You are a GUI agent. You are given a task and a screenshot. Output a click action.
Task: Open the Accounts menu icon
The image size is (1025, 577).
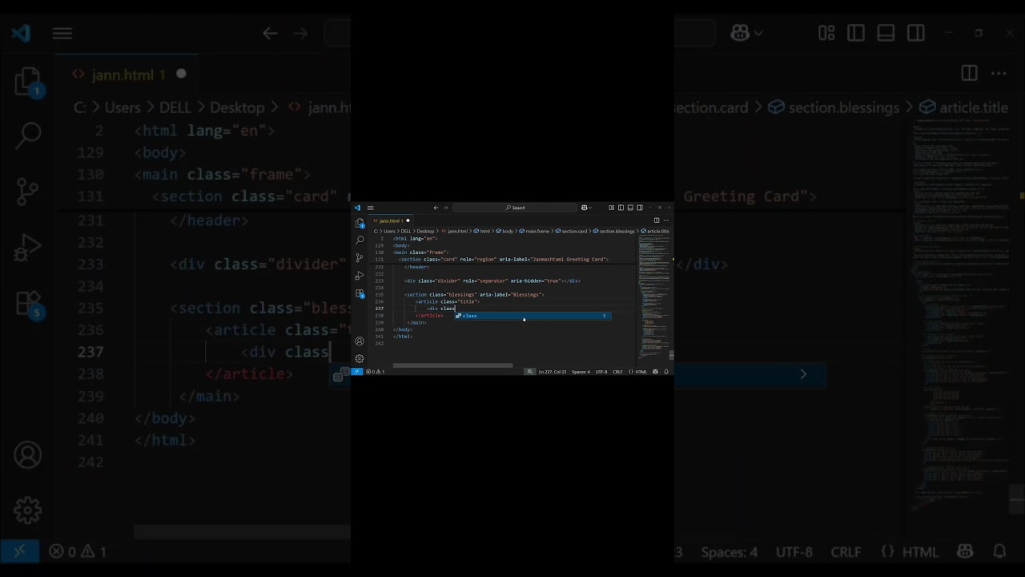pyautogui.click(x=360, y=341)
